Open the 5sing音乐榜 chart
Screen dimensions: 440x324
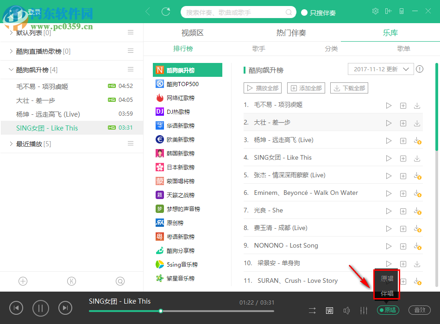click(x=188, y=264)
